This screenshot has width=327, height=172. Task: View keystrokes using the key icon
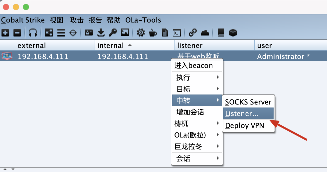[x=113, y=32]
